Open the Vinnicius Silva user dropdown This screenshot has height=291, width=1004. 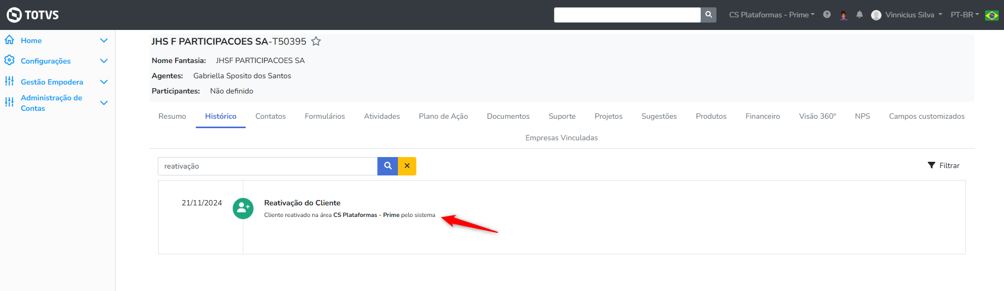point(914,15)
